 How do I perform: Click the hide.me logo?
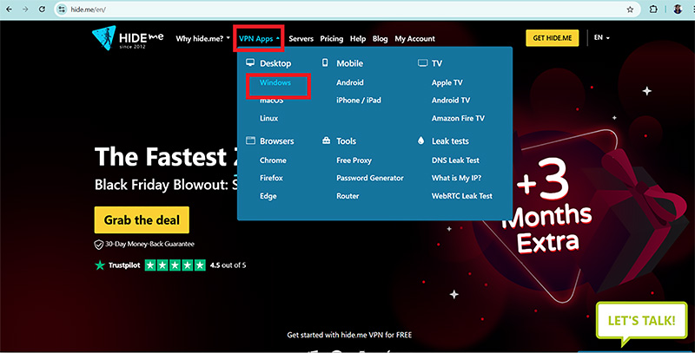pyautogui.click(x=128, y=37)
